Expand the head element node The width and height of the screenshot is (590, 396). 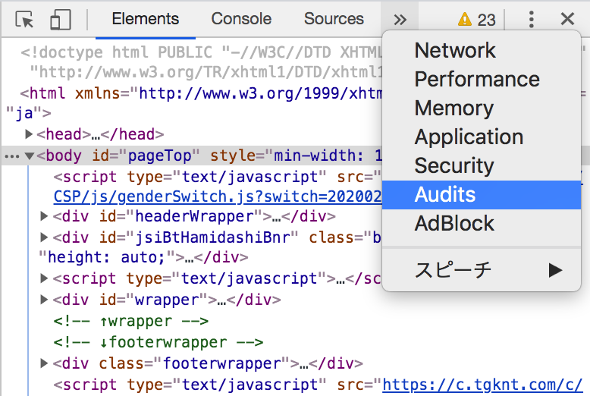29,134
